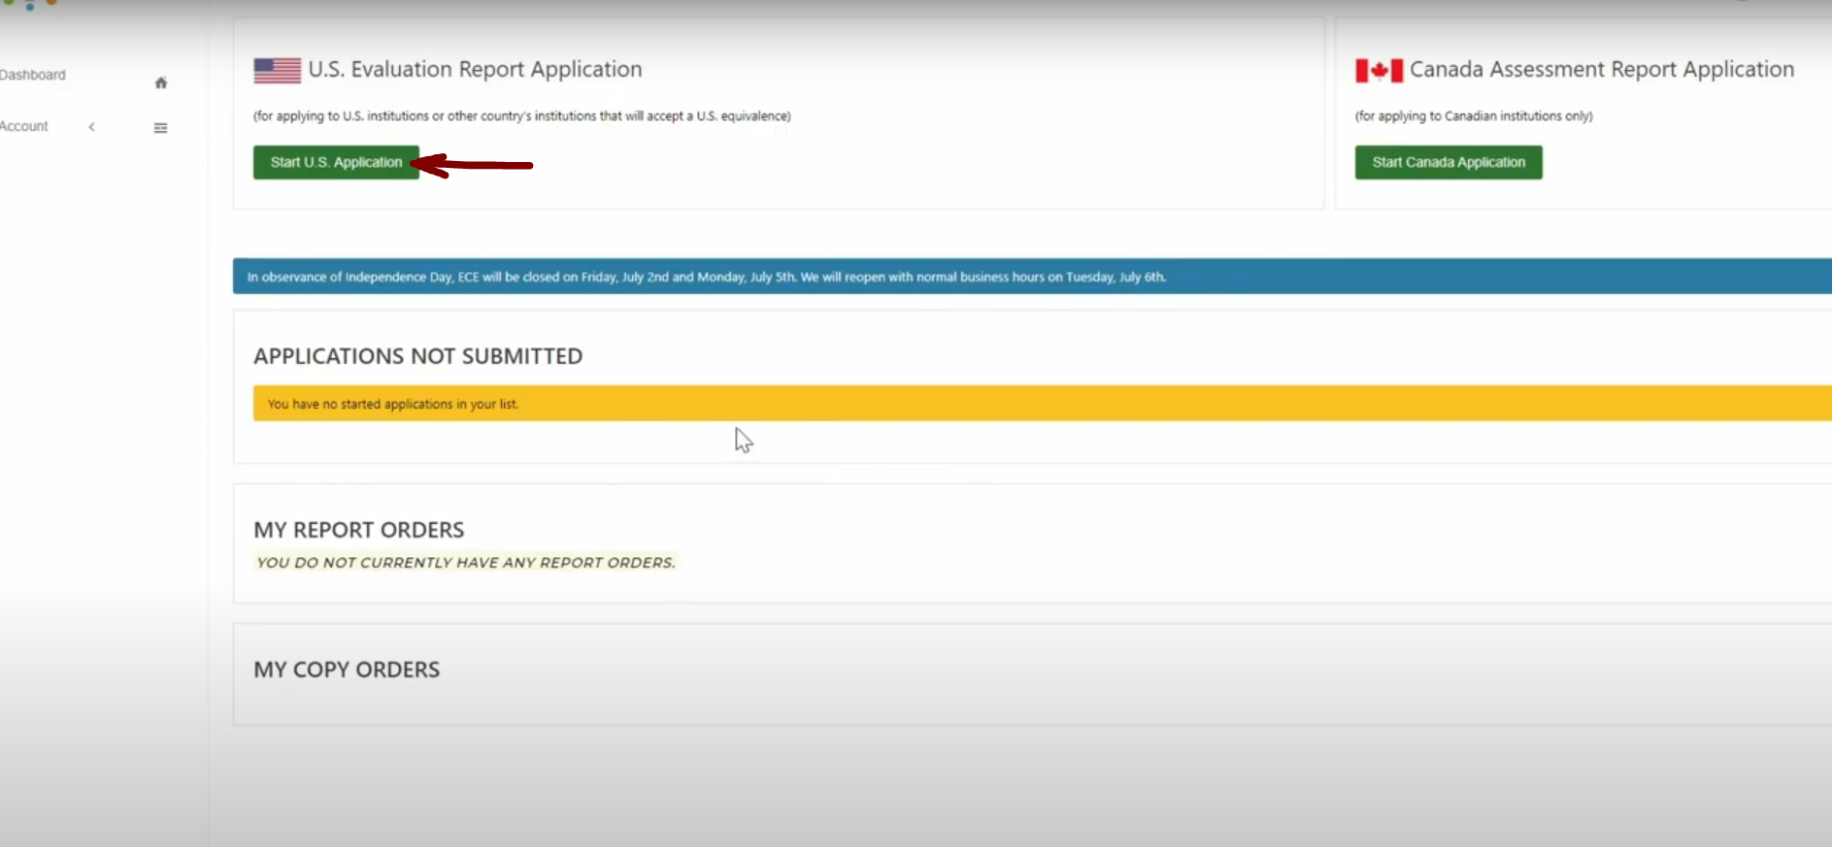Click the U.S. flag icon

[278, 71]
